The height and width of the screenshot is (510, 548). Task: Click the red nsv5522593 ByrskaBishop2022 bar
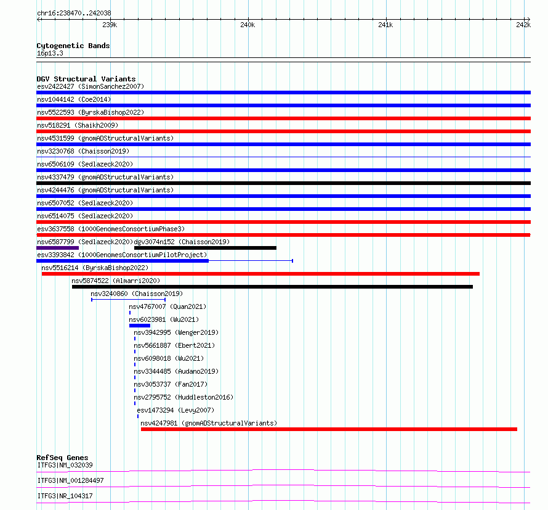(x=283, y=118)
